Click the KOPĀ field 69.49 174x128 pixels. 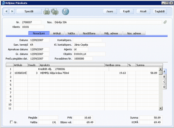(151, 122)
